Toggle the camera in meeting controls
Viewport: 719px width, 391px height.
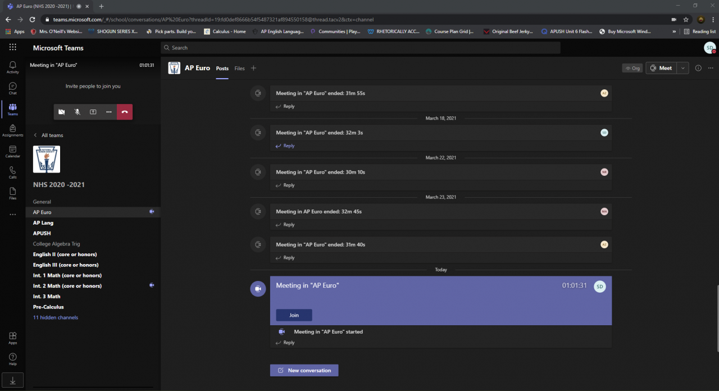pos(62,112)
